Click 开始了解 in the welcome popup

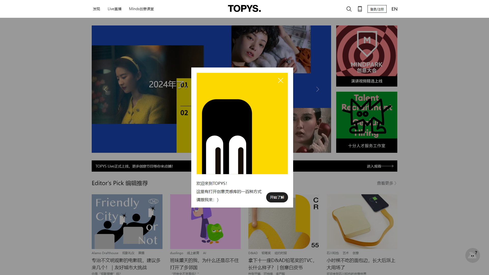pyautogui.click(x=277, y=197)
